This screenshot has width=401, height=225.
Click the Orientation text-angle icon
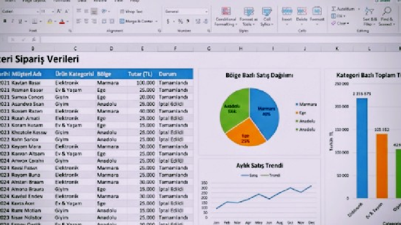click(x=104, y=11)
